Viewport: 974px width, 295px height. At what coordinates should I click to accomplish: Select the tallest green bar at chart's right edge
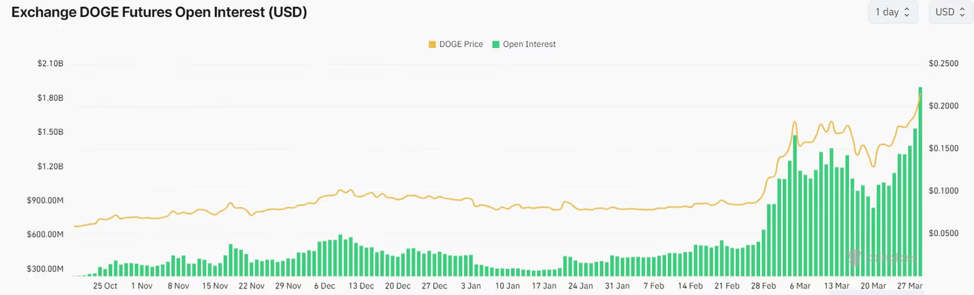(x=920, y=184)
